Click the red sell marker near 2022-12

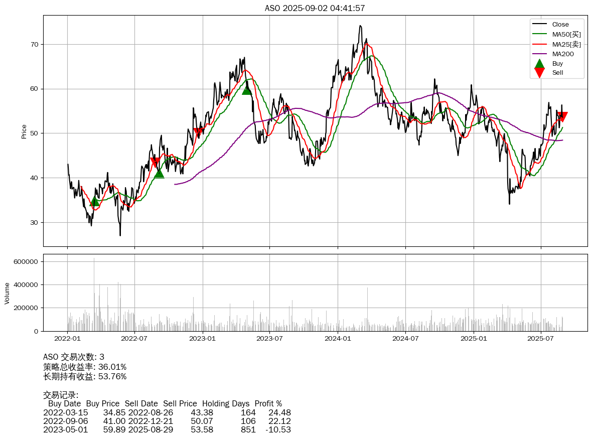coord(199,132)
